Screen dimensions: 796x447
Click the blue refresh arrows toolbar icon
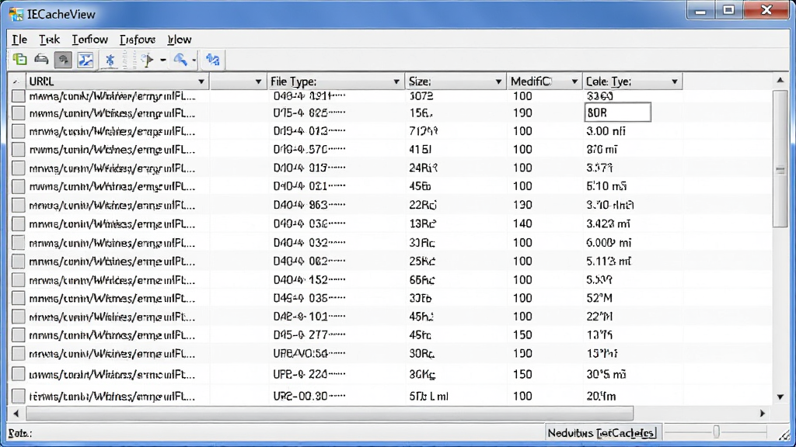[x=213, y=60]
